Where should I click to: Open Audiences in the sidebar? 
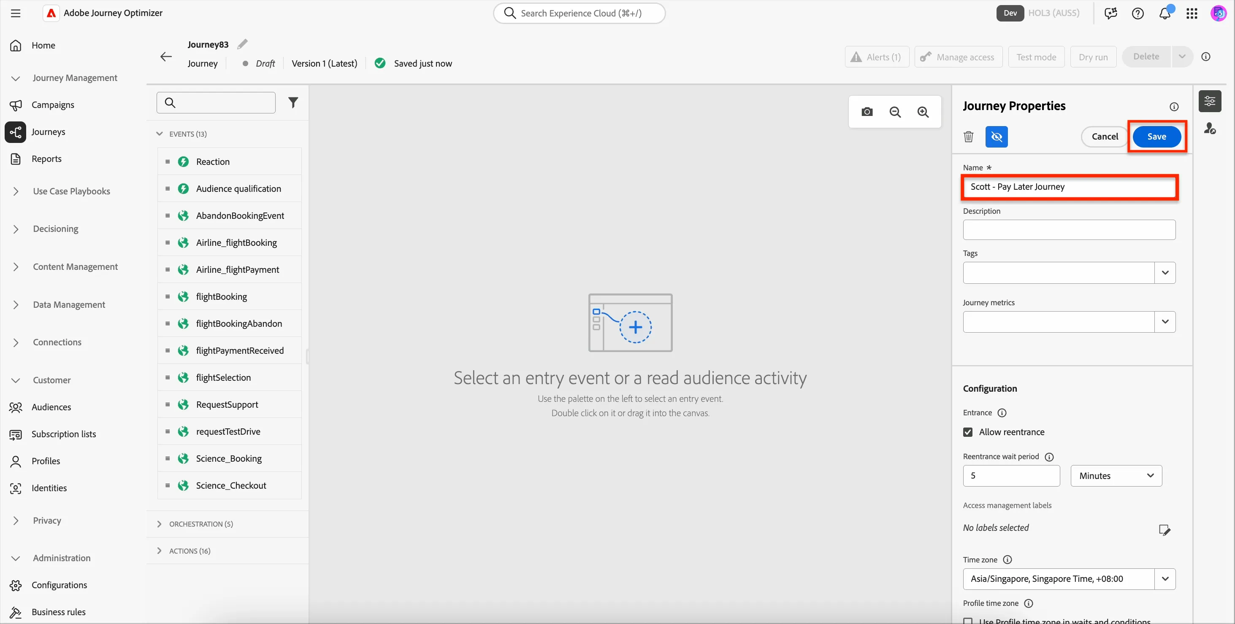[51, 406]
